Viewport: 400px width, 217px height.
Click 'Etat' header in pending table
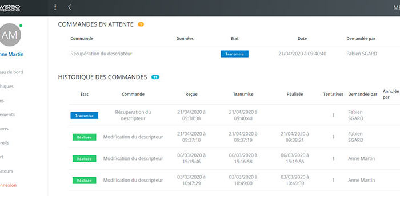coord(234,39)
